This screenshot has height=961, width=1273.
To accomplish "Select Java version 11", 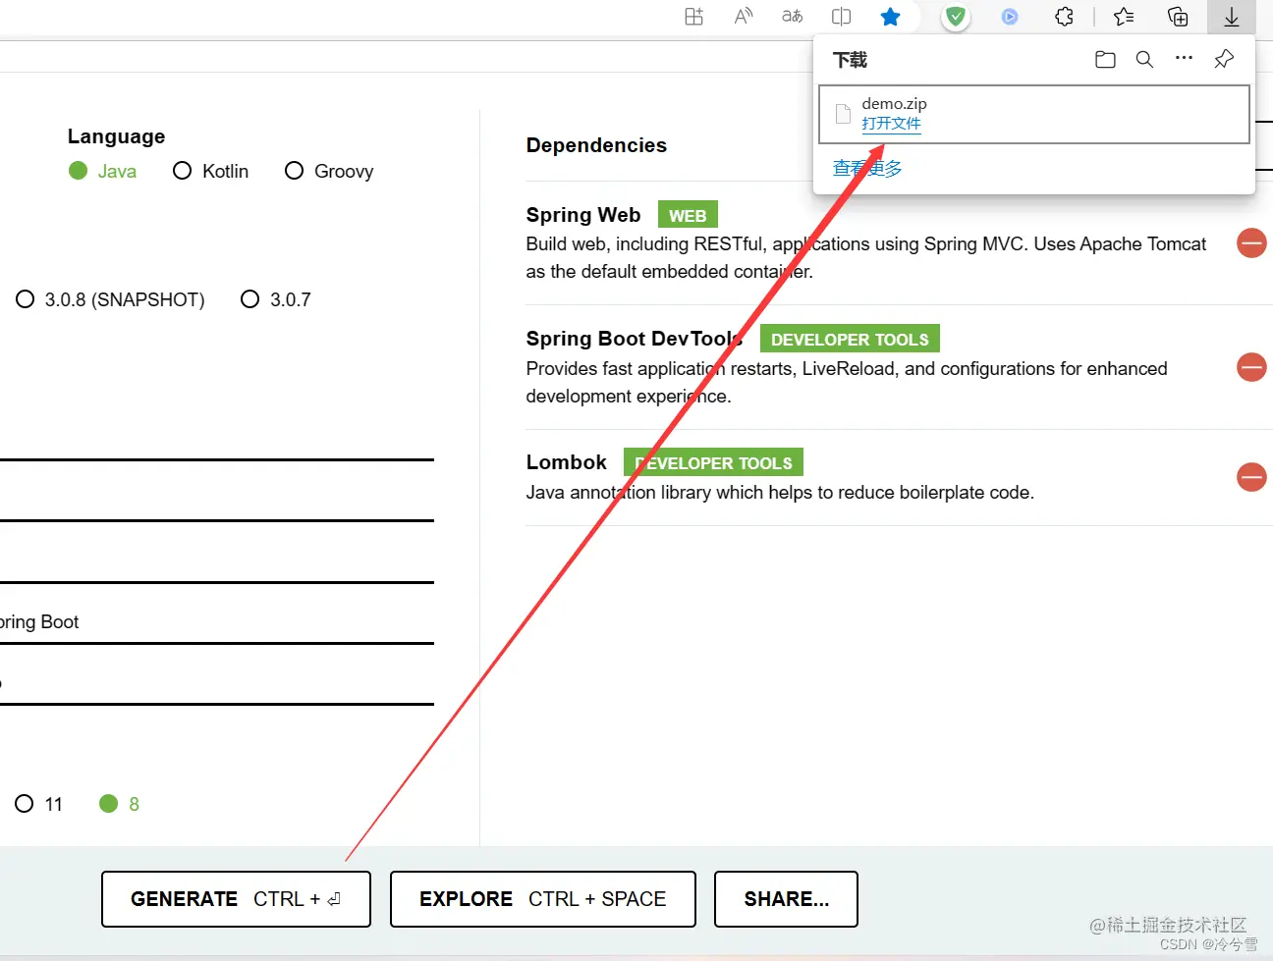I will click(x=39, y=804).
